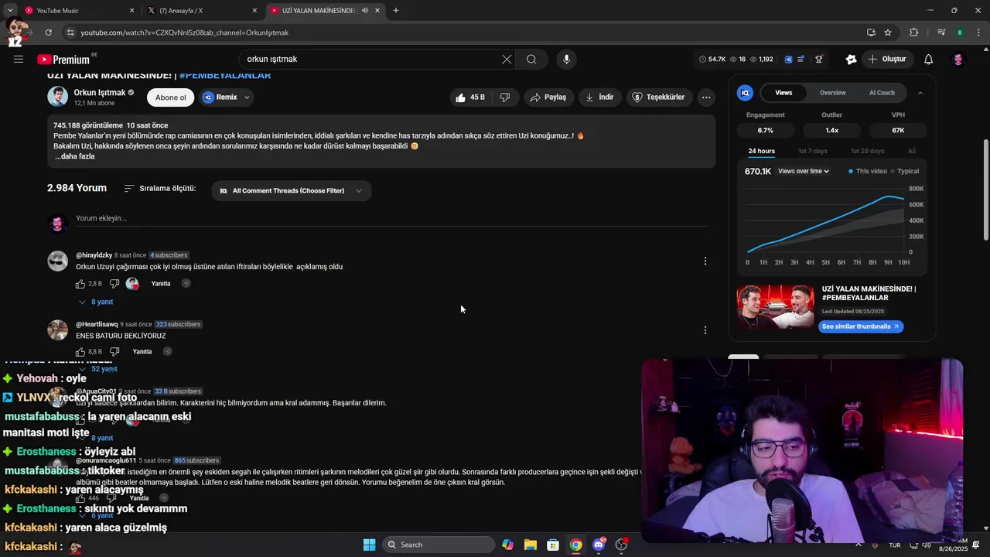The width and height of the screenshot is (990, 557).
Task: Go to YouTube Premium home logo
Action: click(x=63, y=60)
